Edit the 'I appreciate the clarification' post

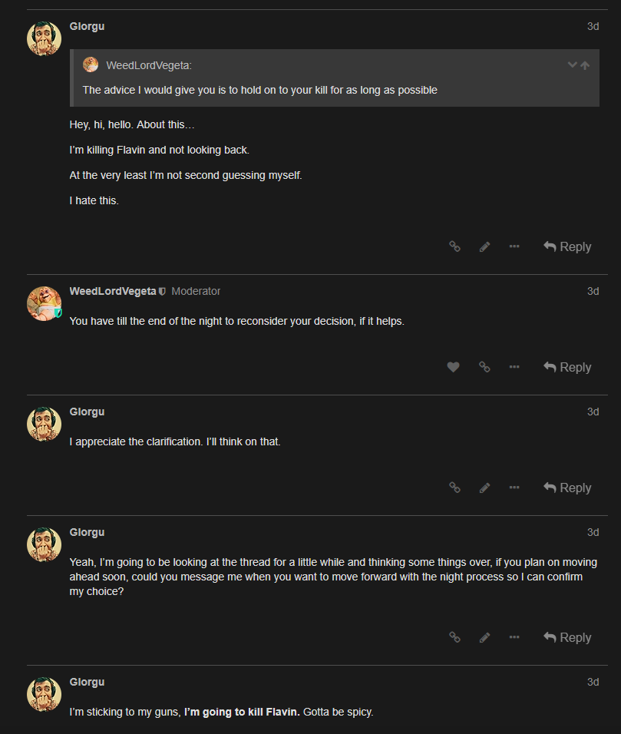pos(484,488)
